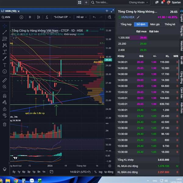The height and width of the screenshot is (183, 183).
Task: Toggle magnet mode on chart
Action: (x=5, y=96)
